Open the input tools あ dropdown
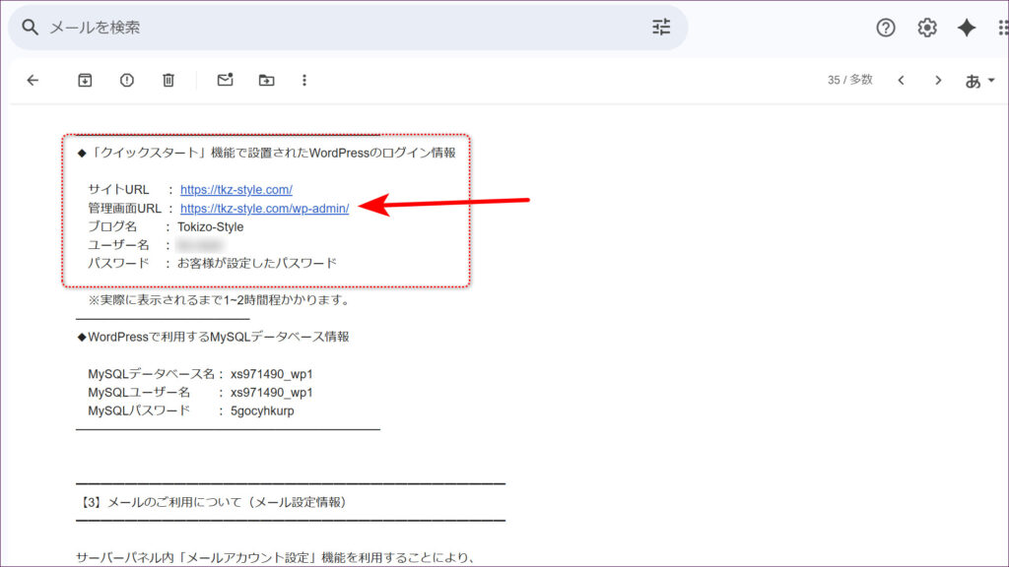This screenshot has width=1009, height=567. coord(979,81)
